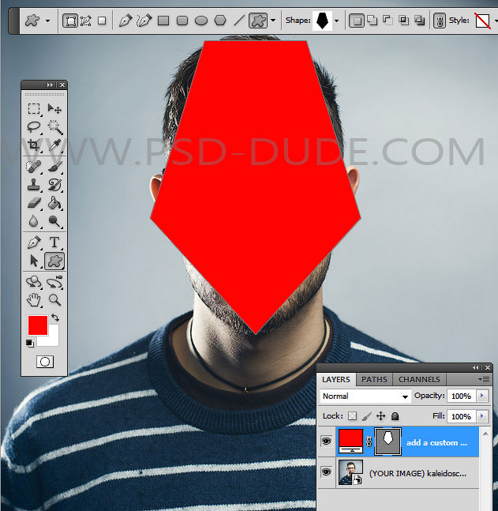Hide the 'add a custom' shape layer
The image size is (498, 511).
tap(326, 441)
